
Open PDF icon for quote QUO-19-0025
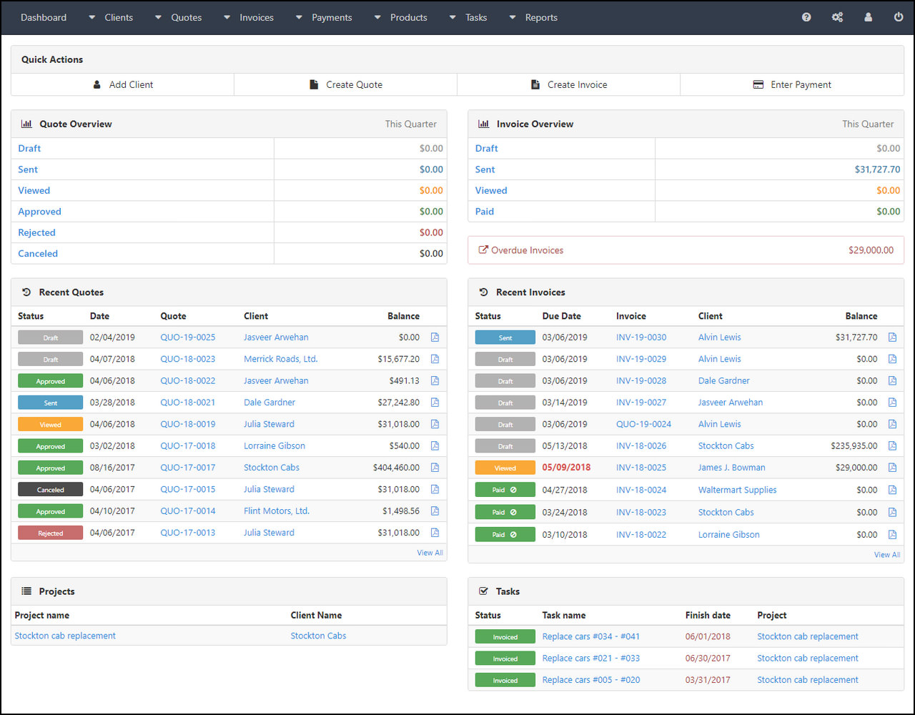coord(435,337)
